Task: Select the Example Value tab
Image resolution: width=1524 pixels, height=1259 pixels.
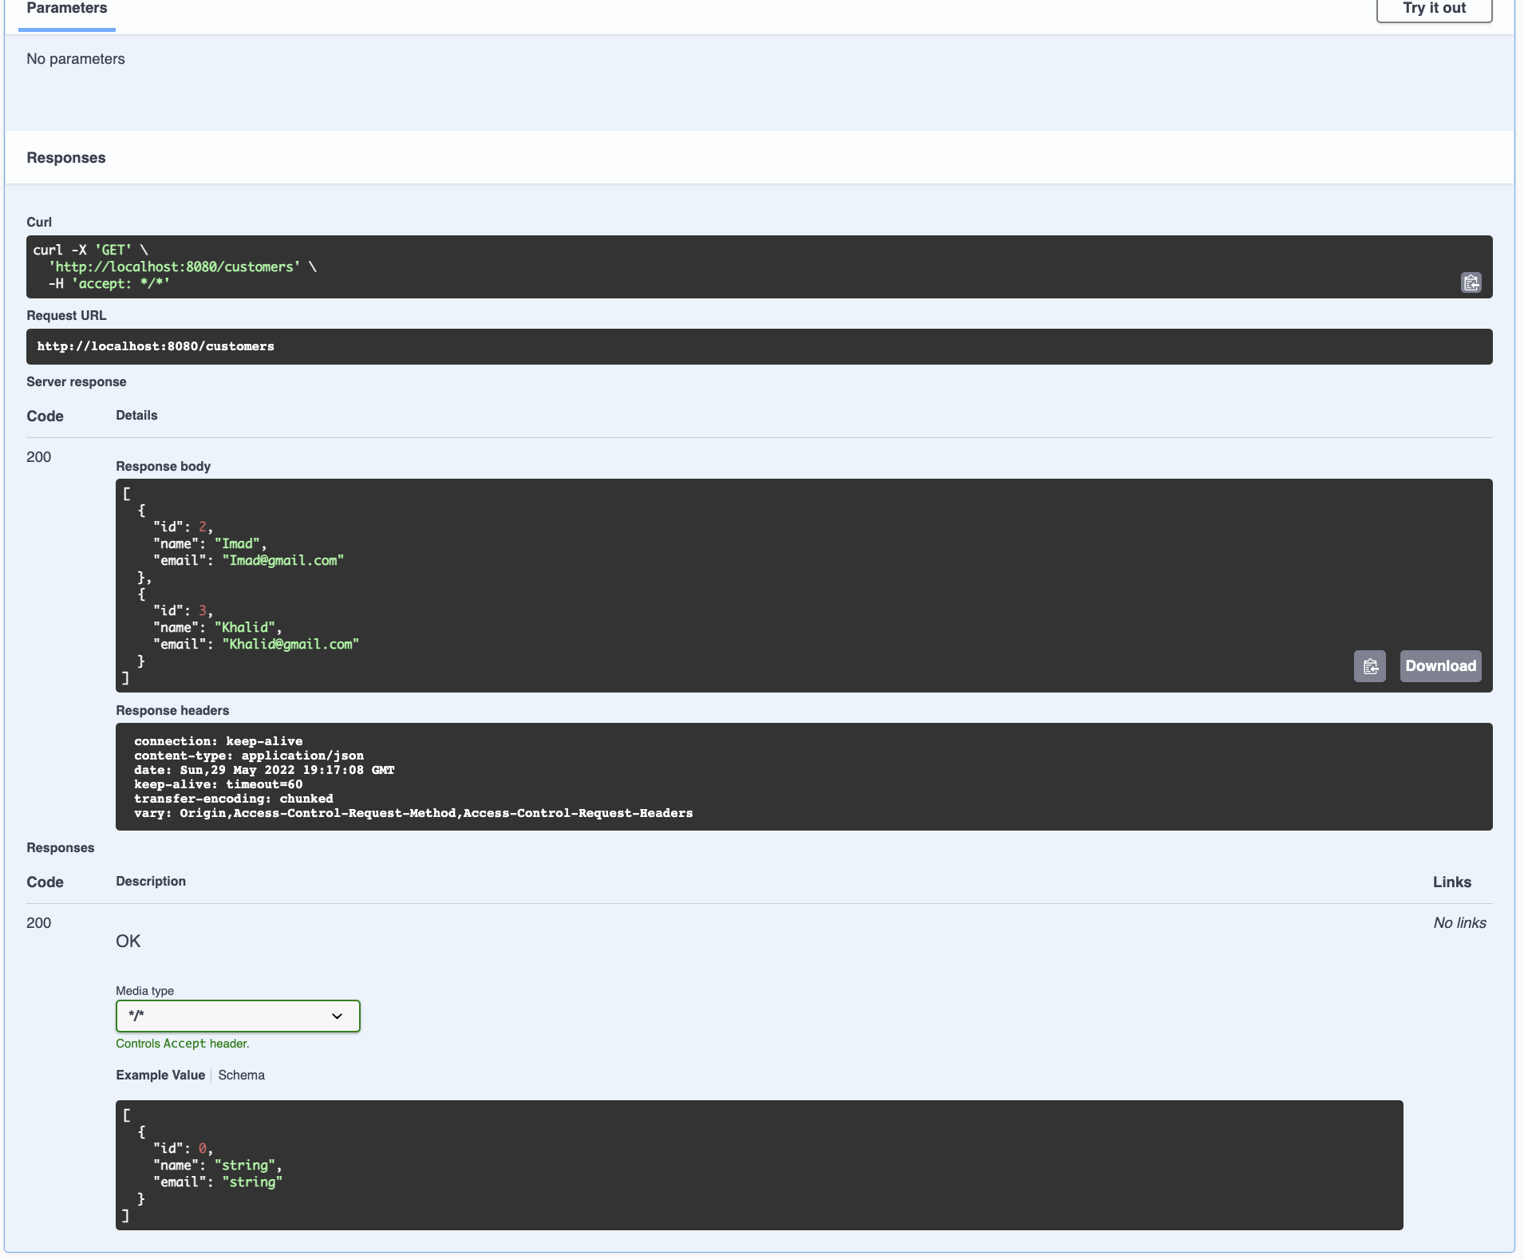Action: click(x=160, y=1075)
